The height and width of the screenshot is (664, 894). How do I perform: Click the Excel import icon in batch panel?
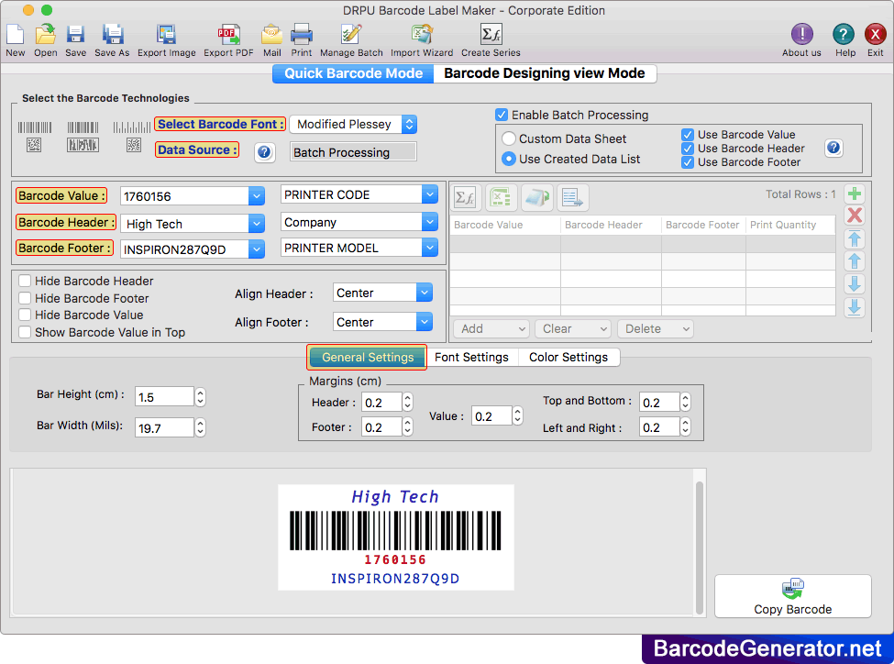pos(501,198)
